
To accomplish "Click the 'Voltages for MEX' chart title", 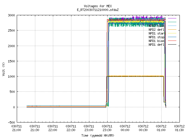I will pos(98,6).
